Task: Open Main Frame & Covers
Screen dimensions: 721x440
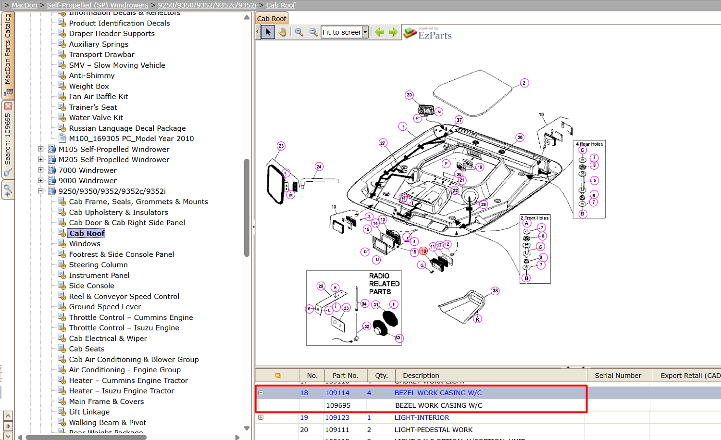Action: tap(106, 402)
